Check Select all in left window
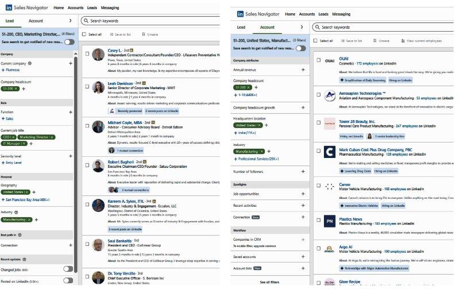This screenshot has width=460, height=289. tap(84, 34)
